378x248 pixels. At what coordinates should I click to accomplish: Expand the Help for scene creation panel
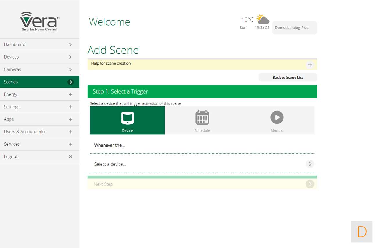tap(310, 65)
